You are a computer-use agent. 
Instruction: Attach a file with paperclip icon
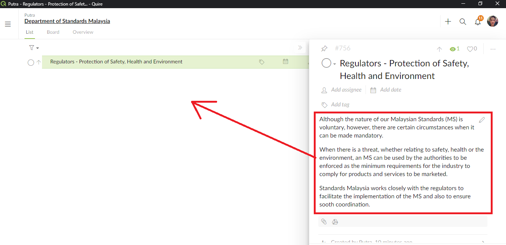[x=324, y=222]
